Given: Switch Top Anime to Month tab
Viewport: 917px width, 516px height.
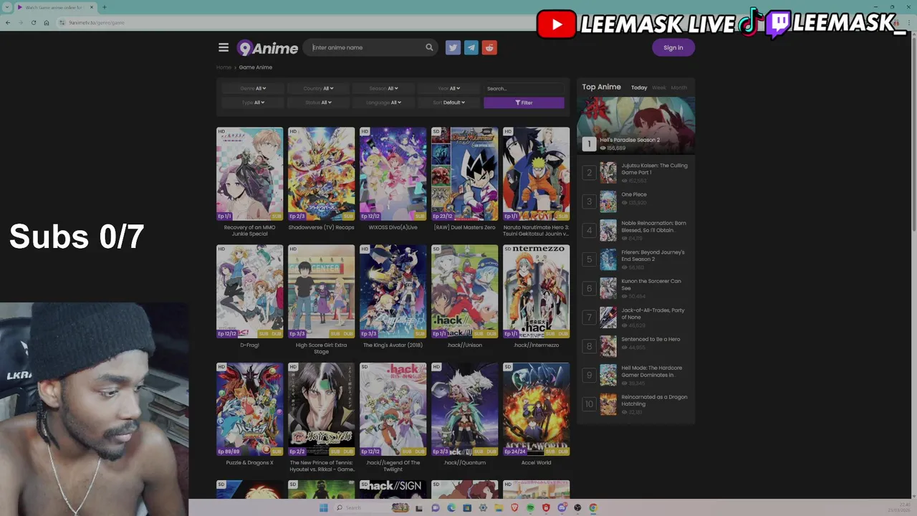Looking at the screenshot, I should pos(679,87).
